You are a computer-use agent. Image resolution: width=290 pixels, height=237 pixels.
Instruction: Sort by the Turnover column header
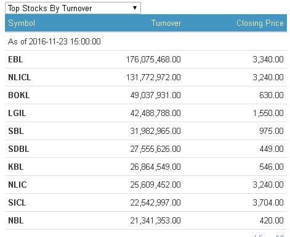pyautogui.click(x=166, y=23)
